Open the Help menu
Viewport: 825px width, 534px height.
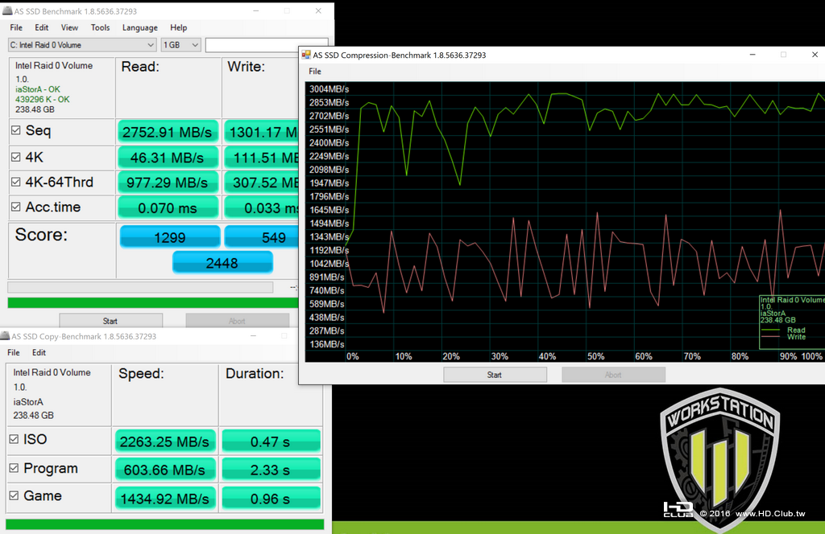pos(178,27)
